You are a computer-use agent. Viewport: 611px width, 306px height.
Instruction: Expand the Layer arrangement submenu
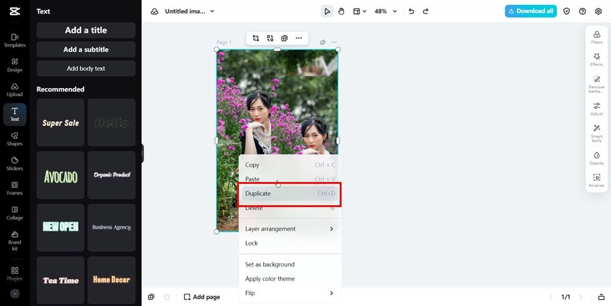point(290,229)
